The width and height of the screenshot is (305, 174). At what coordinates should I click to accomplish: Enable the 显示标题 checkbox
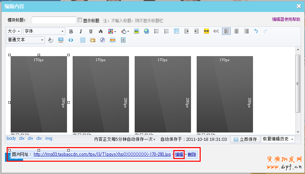point(80,20)
